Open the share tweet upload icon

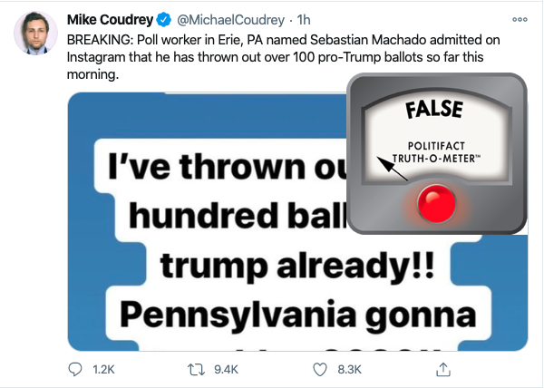443,369
